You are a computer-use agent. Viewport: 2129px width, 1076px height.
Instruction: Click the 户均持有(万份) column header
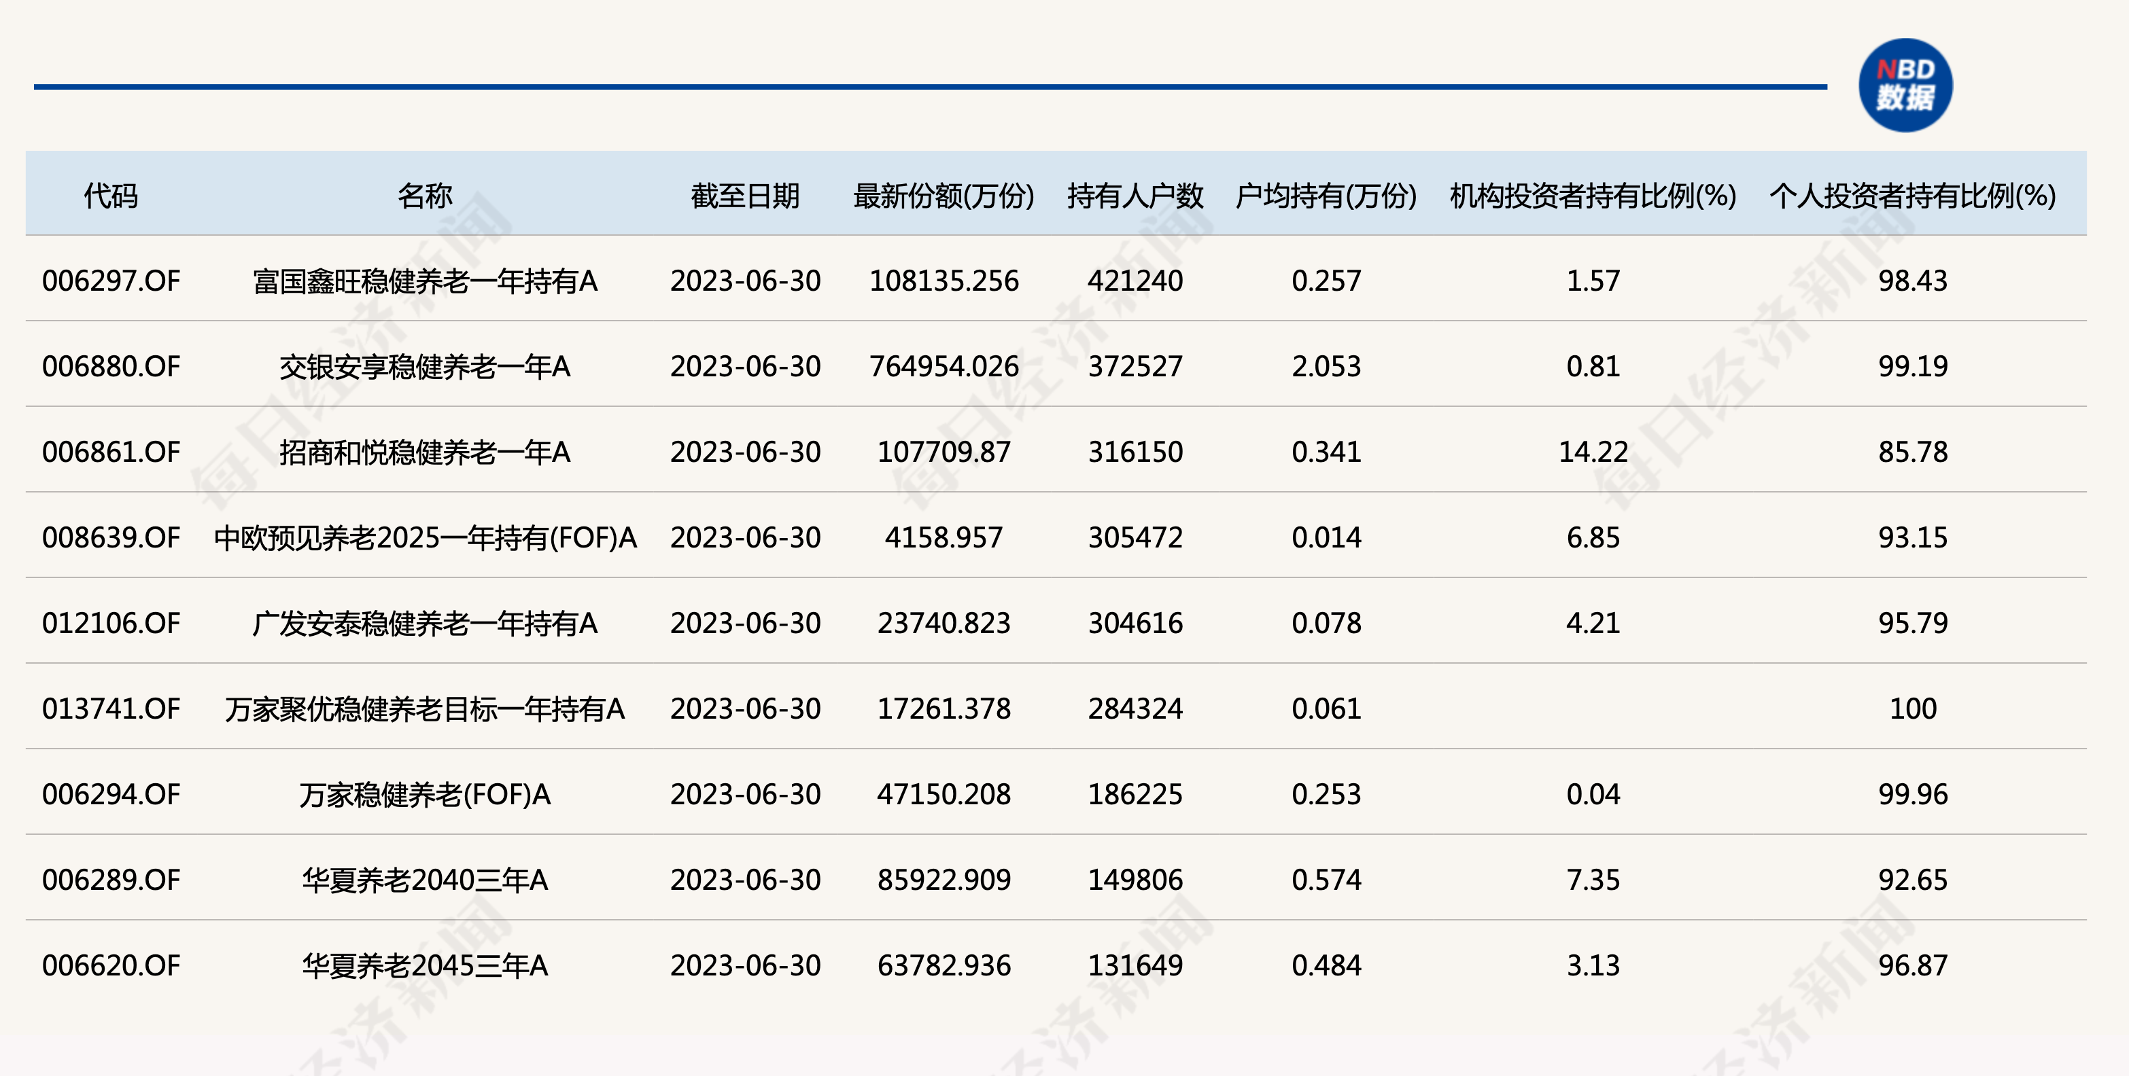coord(1326,196)
